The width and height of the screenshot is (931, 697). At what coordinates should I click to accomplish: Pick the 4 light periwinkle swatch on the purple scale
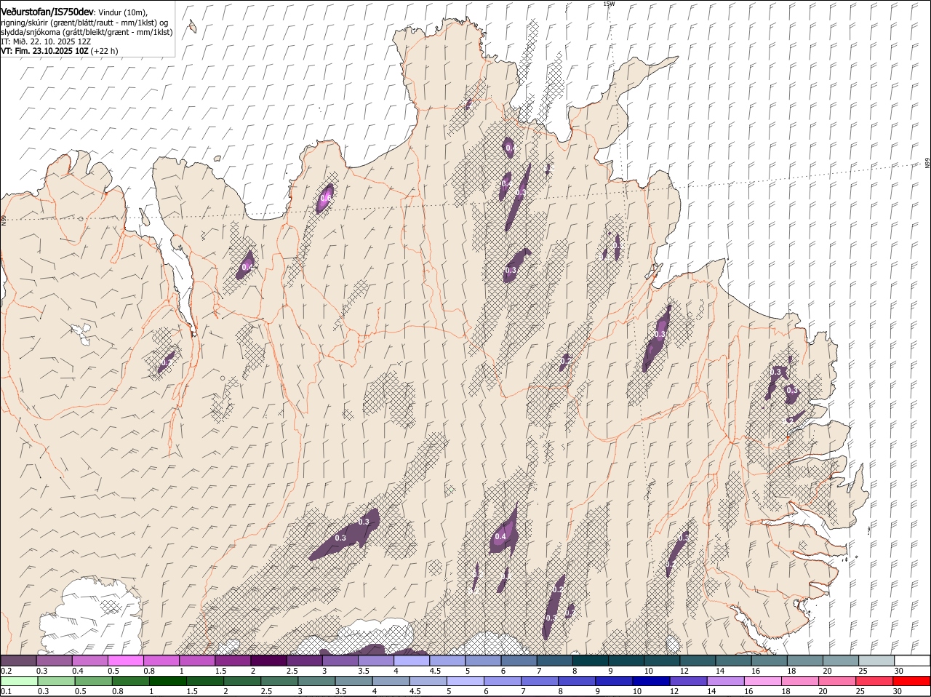point(411,660)
